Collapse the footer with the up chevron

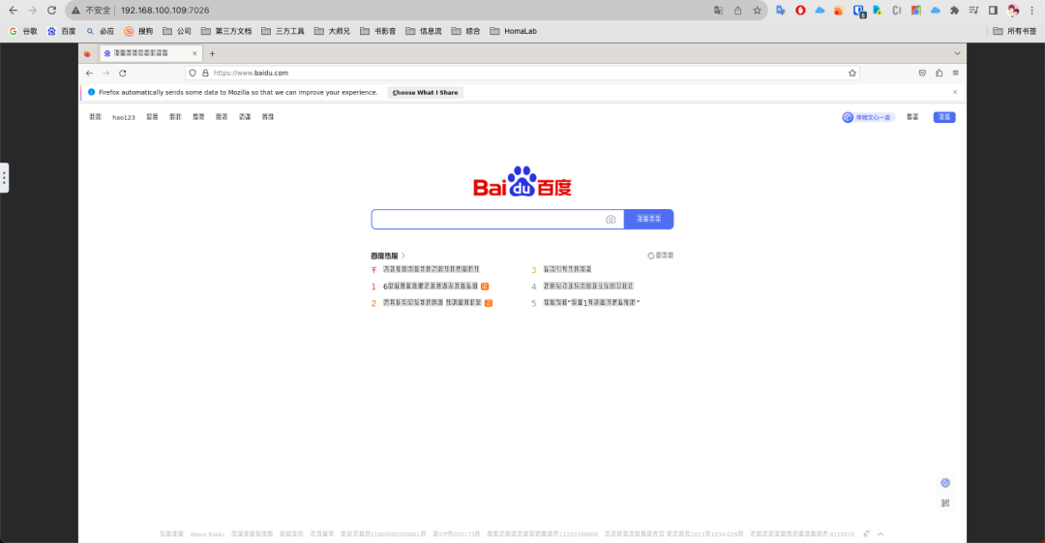coord(881,534)
